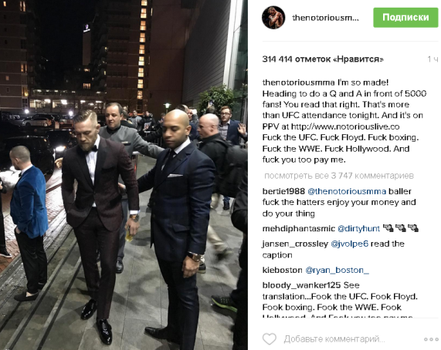Click the main post photo

click(x=124, y=175)
